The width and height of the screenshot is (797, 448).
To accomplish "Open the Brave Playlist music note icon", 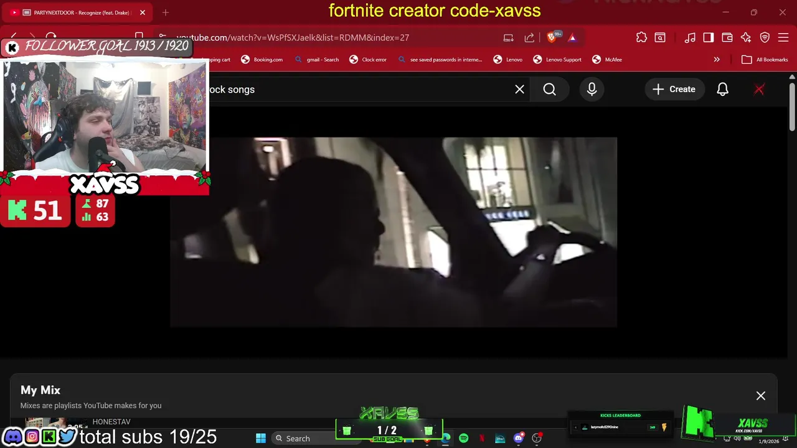I will pos(690,38).
